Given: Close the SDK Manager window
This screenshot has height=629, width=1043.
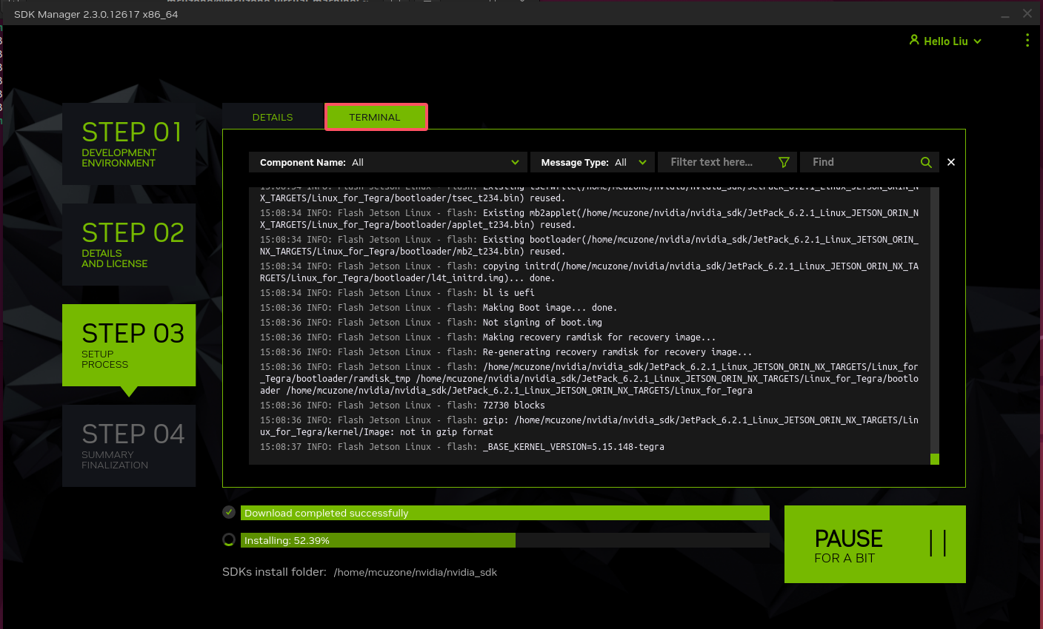Looking at the screenshot, I should (1027, 13).
